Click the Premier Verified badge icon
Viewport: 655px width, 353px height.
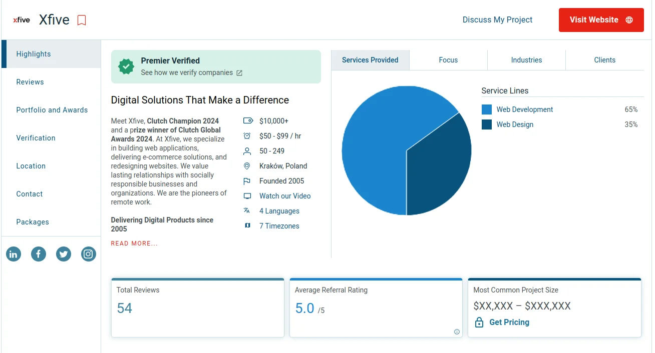tap(126, 66)
